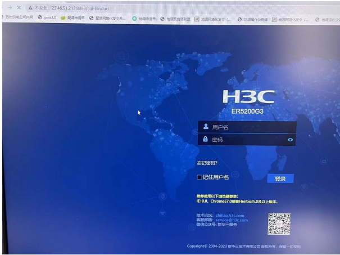Click the QR code image
This screenshot has width=340, height=255.
click(x=279, y=224)
